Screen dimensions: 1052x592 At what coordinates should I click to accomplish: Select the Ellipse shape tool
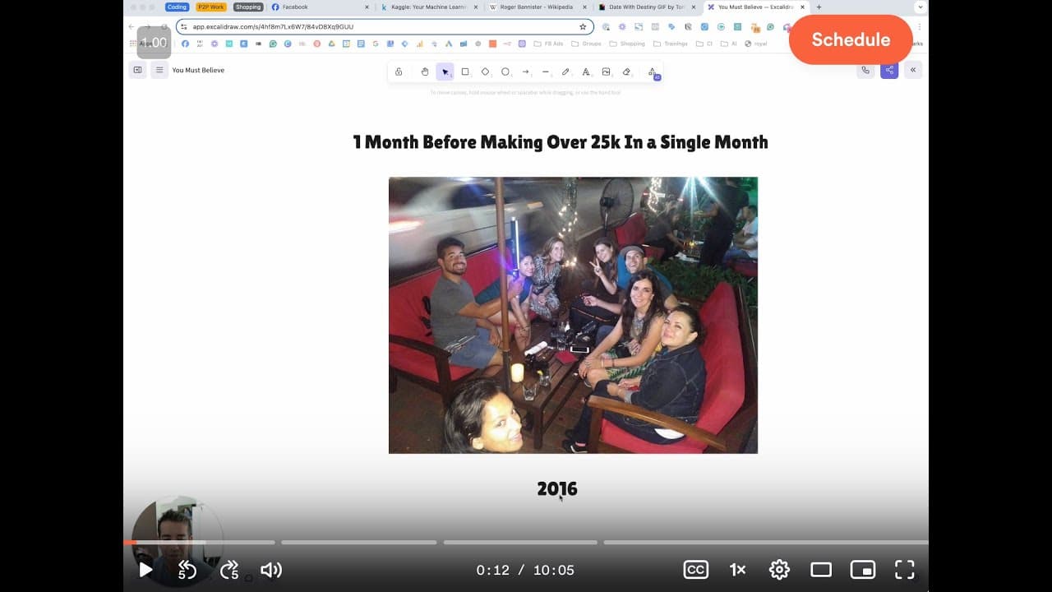tap(505, 72)
